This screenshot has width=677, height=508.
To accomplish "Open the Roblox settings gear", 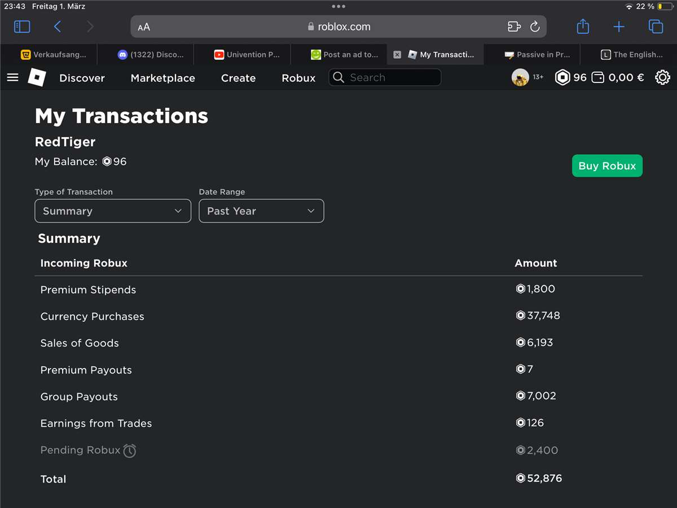I will tap(662, 77).
